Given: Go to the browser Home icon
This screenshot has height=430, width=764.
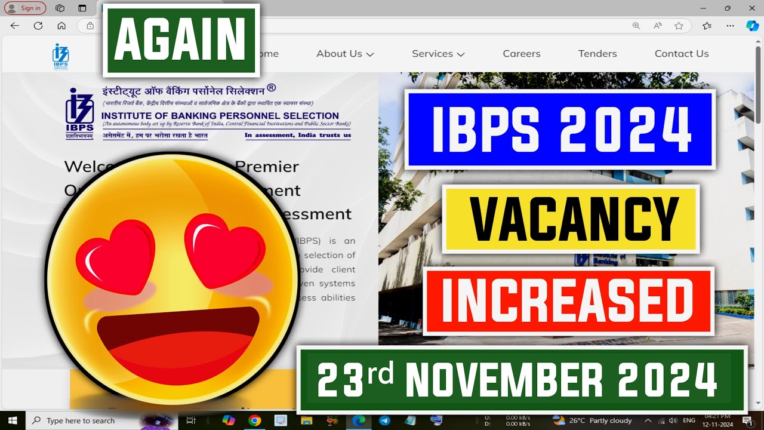Looking at the screenshot, I should click(x=61, y=26).
